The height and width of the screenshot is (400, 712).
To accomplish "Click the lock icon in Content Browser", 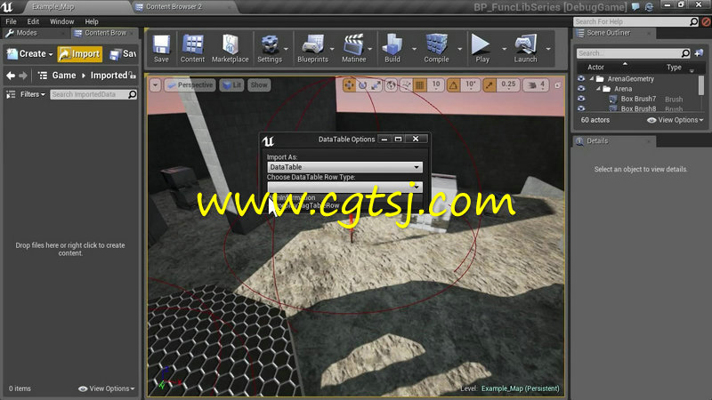I will (x=132, y=75).
